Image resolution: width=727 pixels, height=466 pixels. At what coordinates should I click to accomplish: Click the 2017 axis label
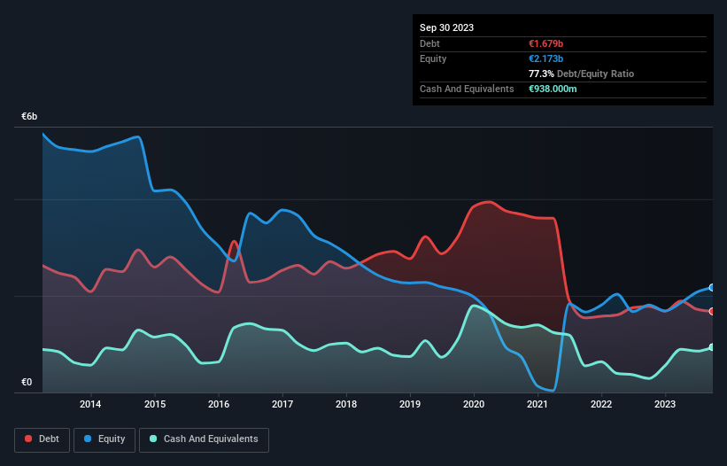(282, 404)
